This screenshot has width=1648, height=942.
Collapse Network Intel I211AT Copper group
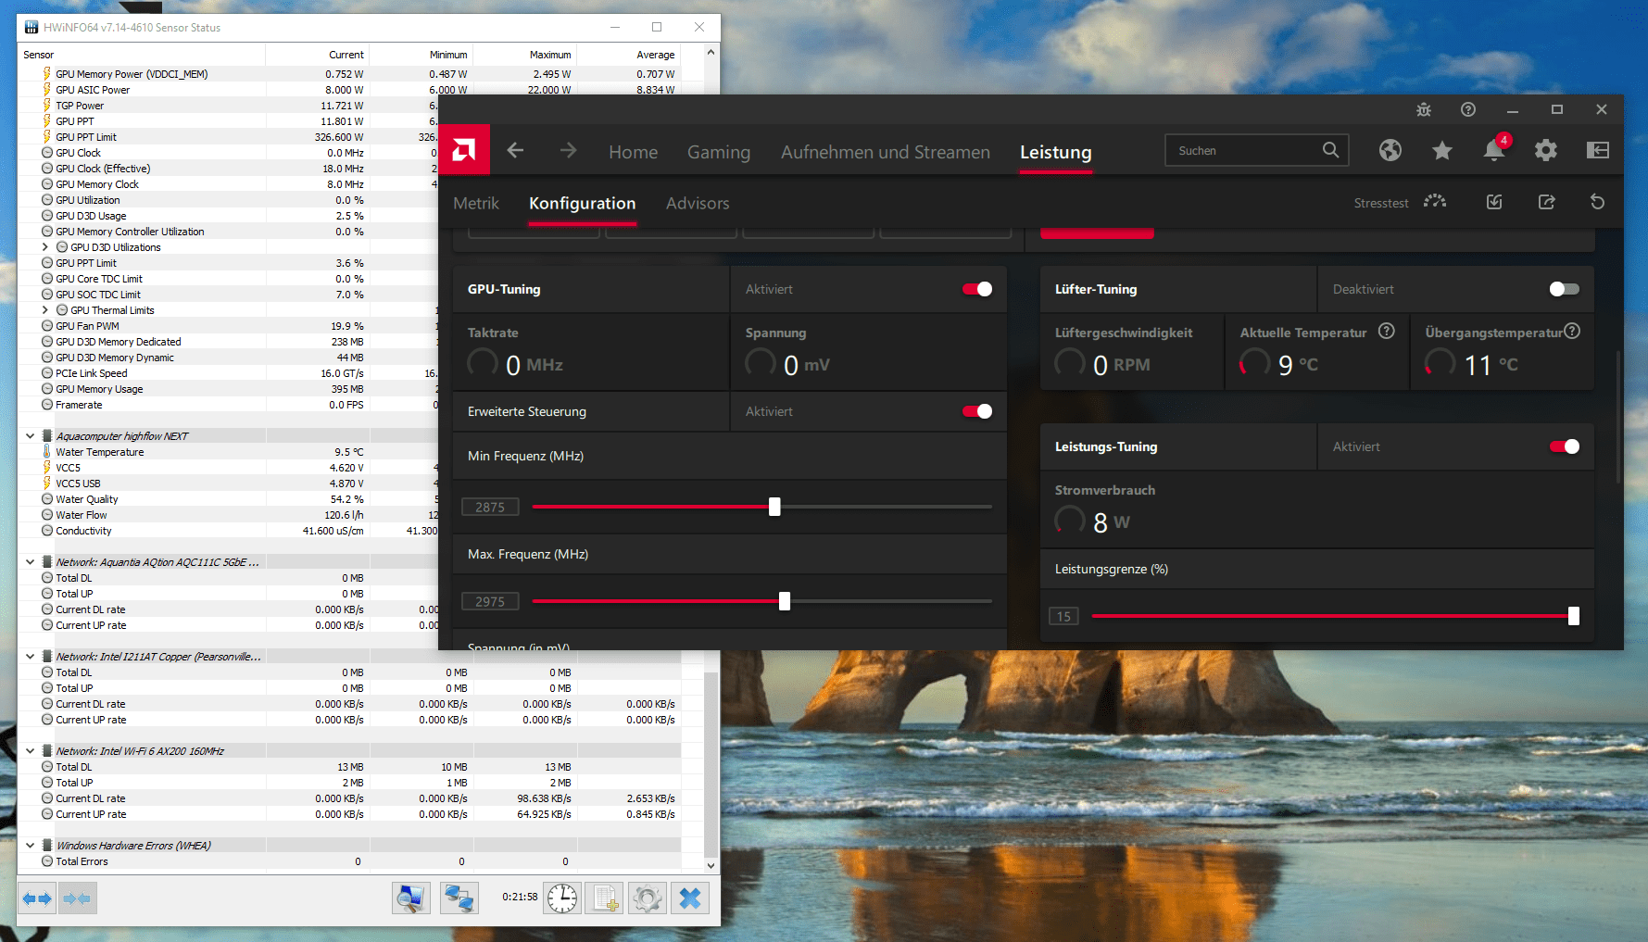click(30, 657)
